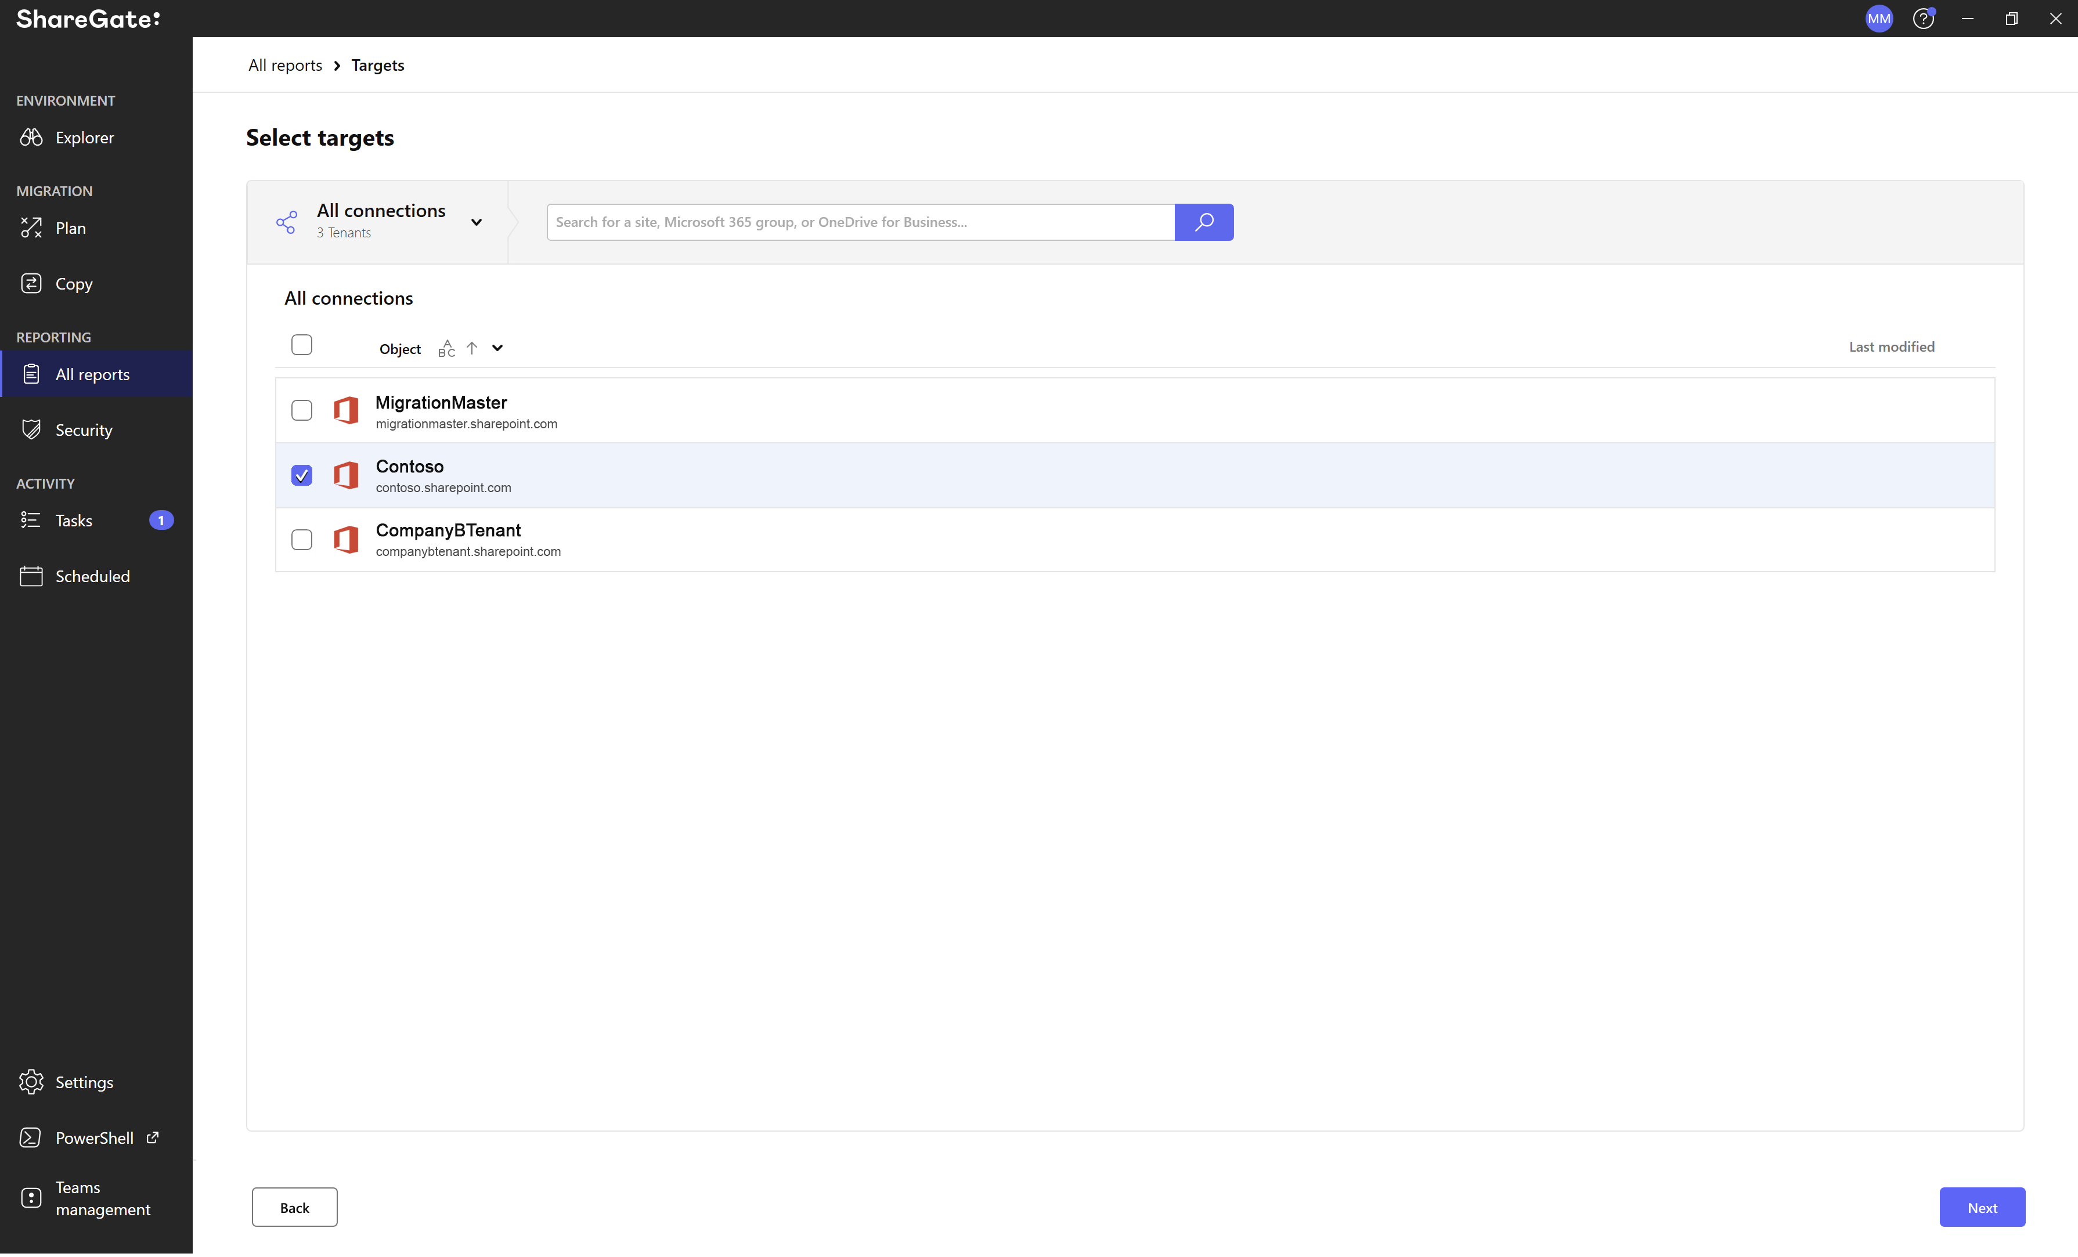
Task: Toggle ascending sort arrow next to Object
Action: pyautogui.click(x=472, y=348)
